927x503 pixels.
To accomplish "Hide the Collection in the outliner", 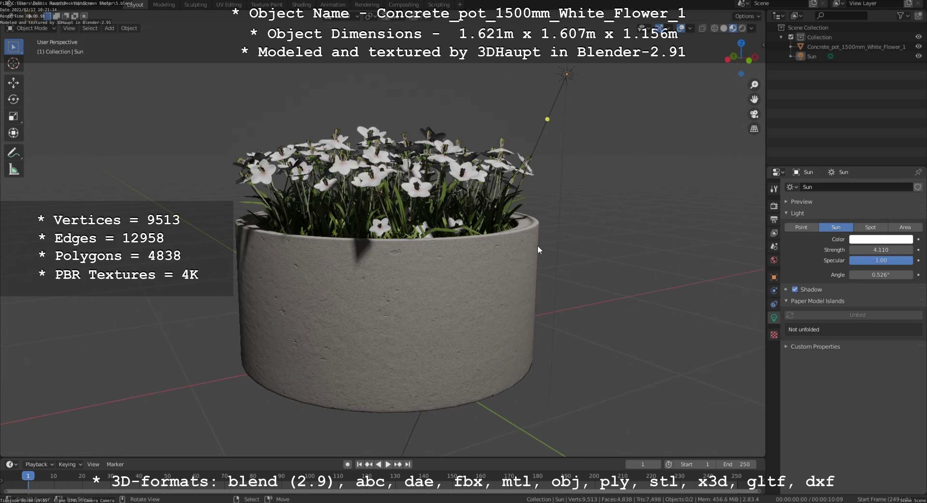I will (918, 37).
